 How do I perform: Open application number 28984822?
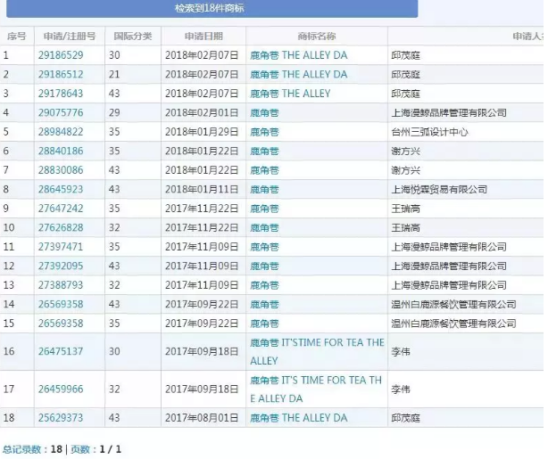point(61,132)
